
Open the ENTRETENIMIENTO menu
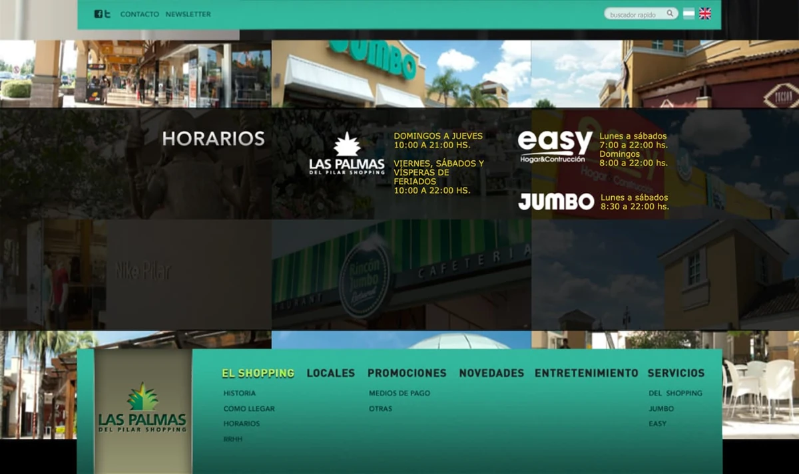pos(586,373)
